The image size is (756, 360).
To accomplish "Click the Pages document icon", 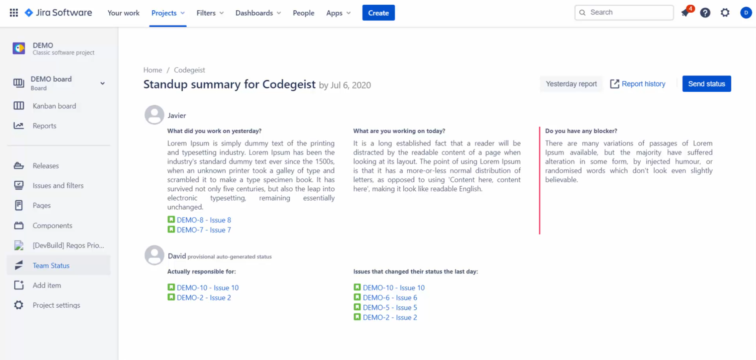I will (19, 205).
